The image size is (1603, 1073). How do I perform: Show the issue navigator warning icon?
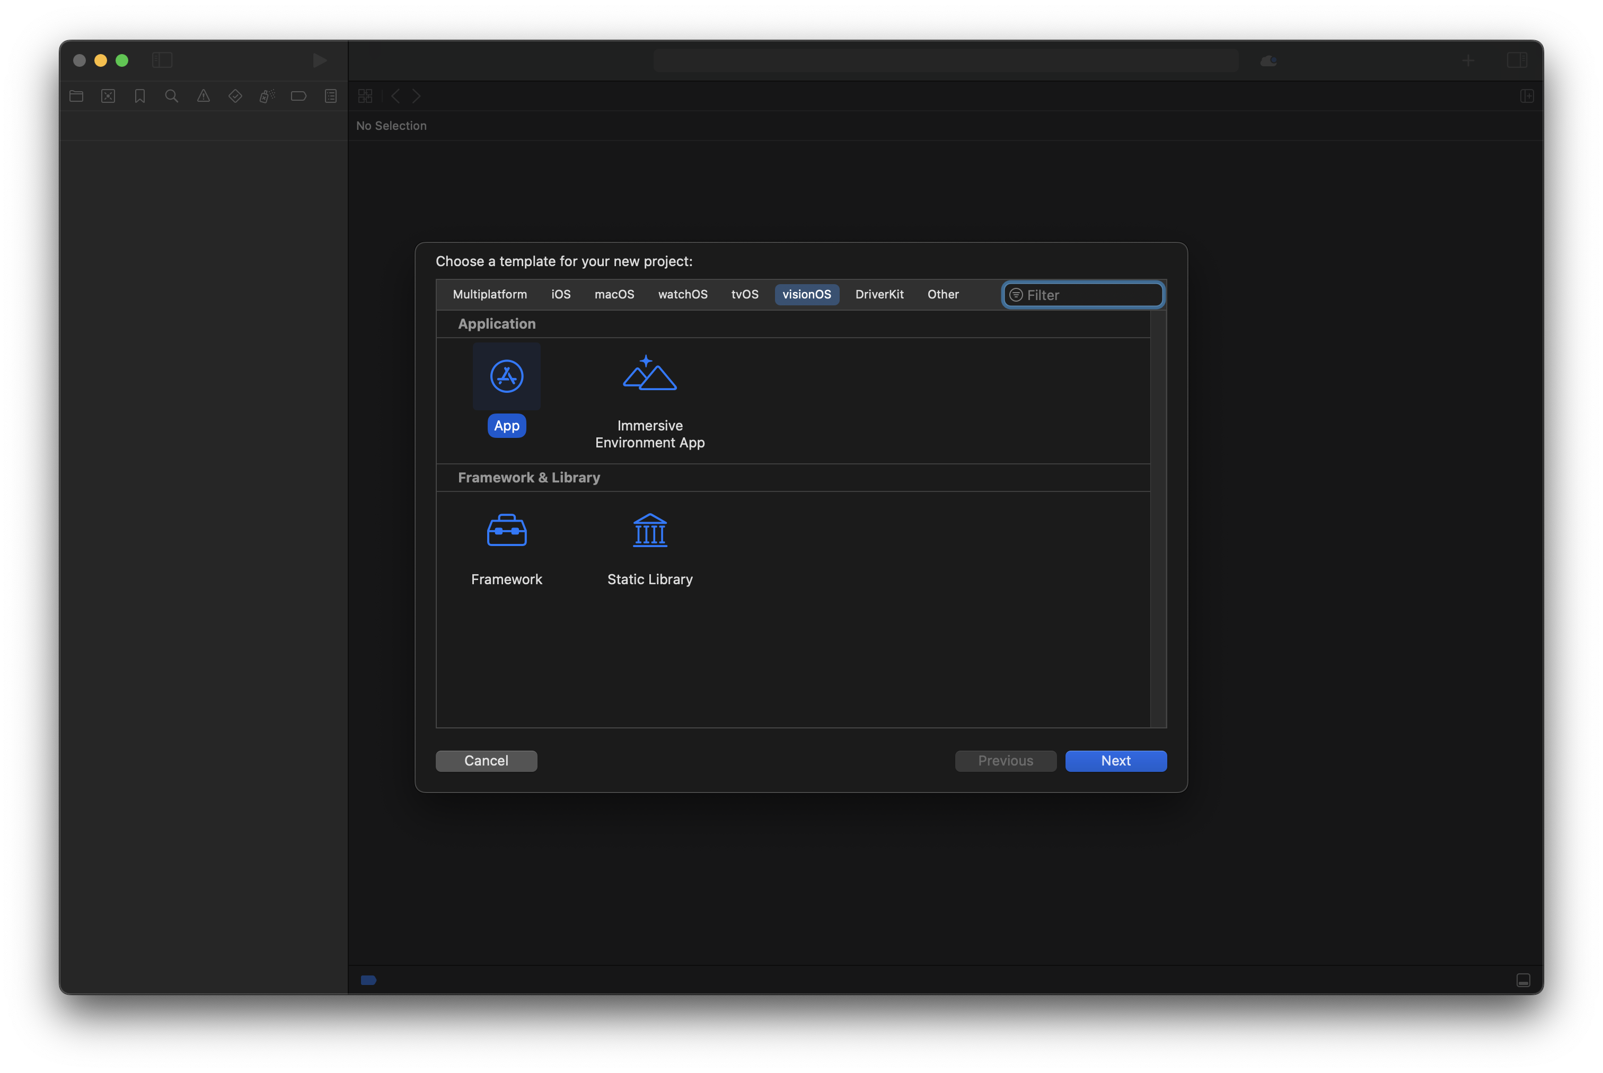point(203,96)
